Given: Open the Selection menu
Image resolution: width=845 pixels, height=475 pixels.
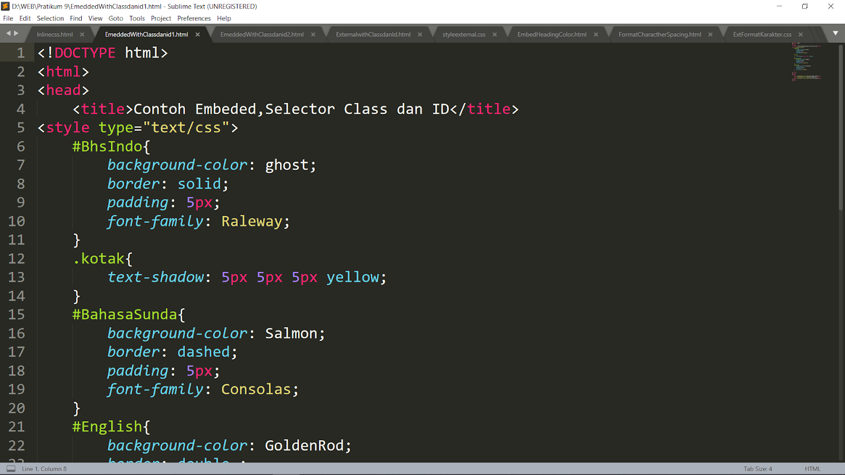Looking at the screenshot, I should (x=50, y=18).
